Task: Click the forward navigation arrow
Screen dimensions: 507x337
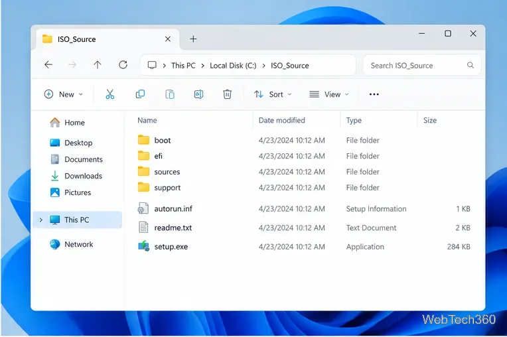Action: 72,65
